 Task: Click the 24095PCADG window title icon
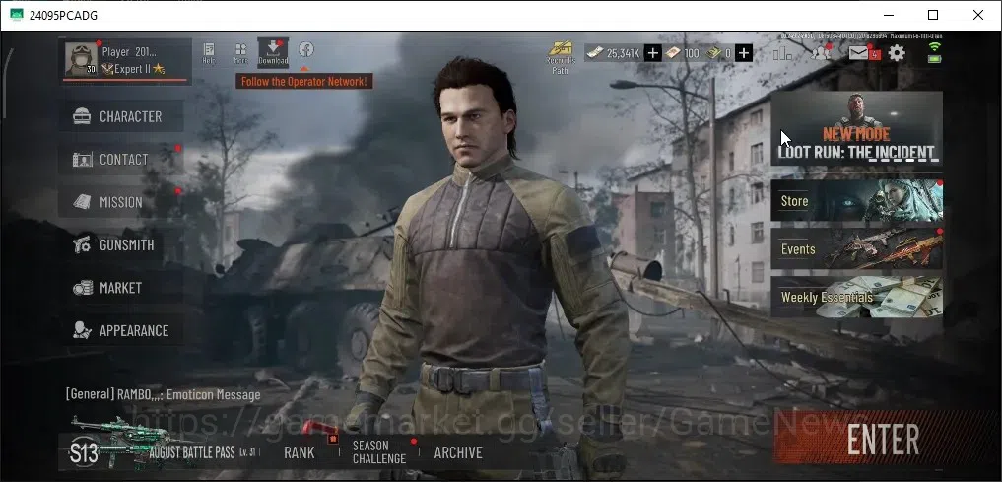pos(17,15)
